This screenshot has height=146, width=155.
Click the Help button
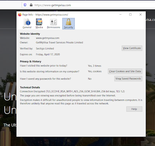pyautogui.click(x=134, y=109)
